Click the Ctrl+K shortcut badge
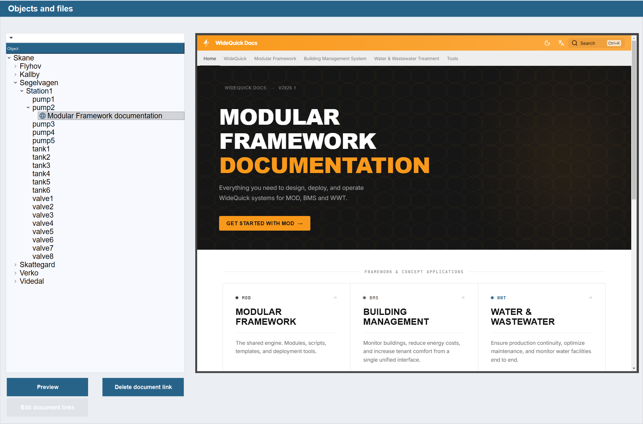Image resolution: width=643 pixels, height=424 pixels. (614, 43)
